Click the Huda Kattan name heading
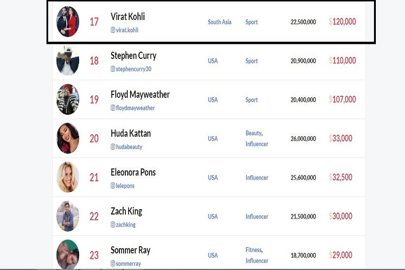 point(131,133)
